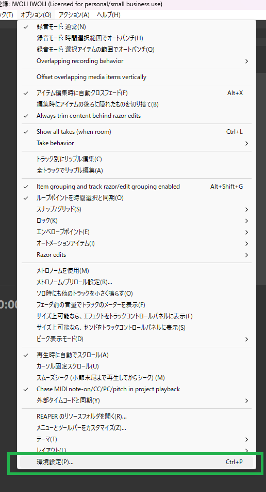This screenshot has width=266, height=492.
Task: Open the アクション(A) menu
Action: (x=74, y=15)
